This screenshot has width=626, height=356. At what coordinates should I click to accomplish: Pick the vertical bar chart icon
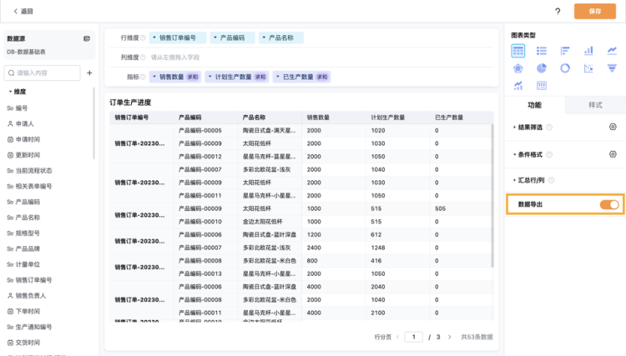point(588,51)
